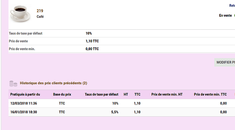235x130 pixels.
Task: Sort by Base du prix column
Action: (62, 95)
